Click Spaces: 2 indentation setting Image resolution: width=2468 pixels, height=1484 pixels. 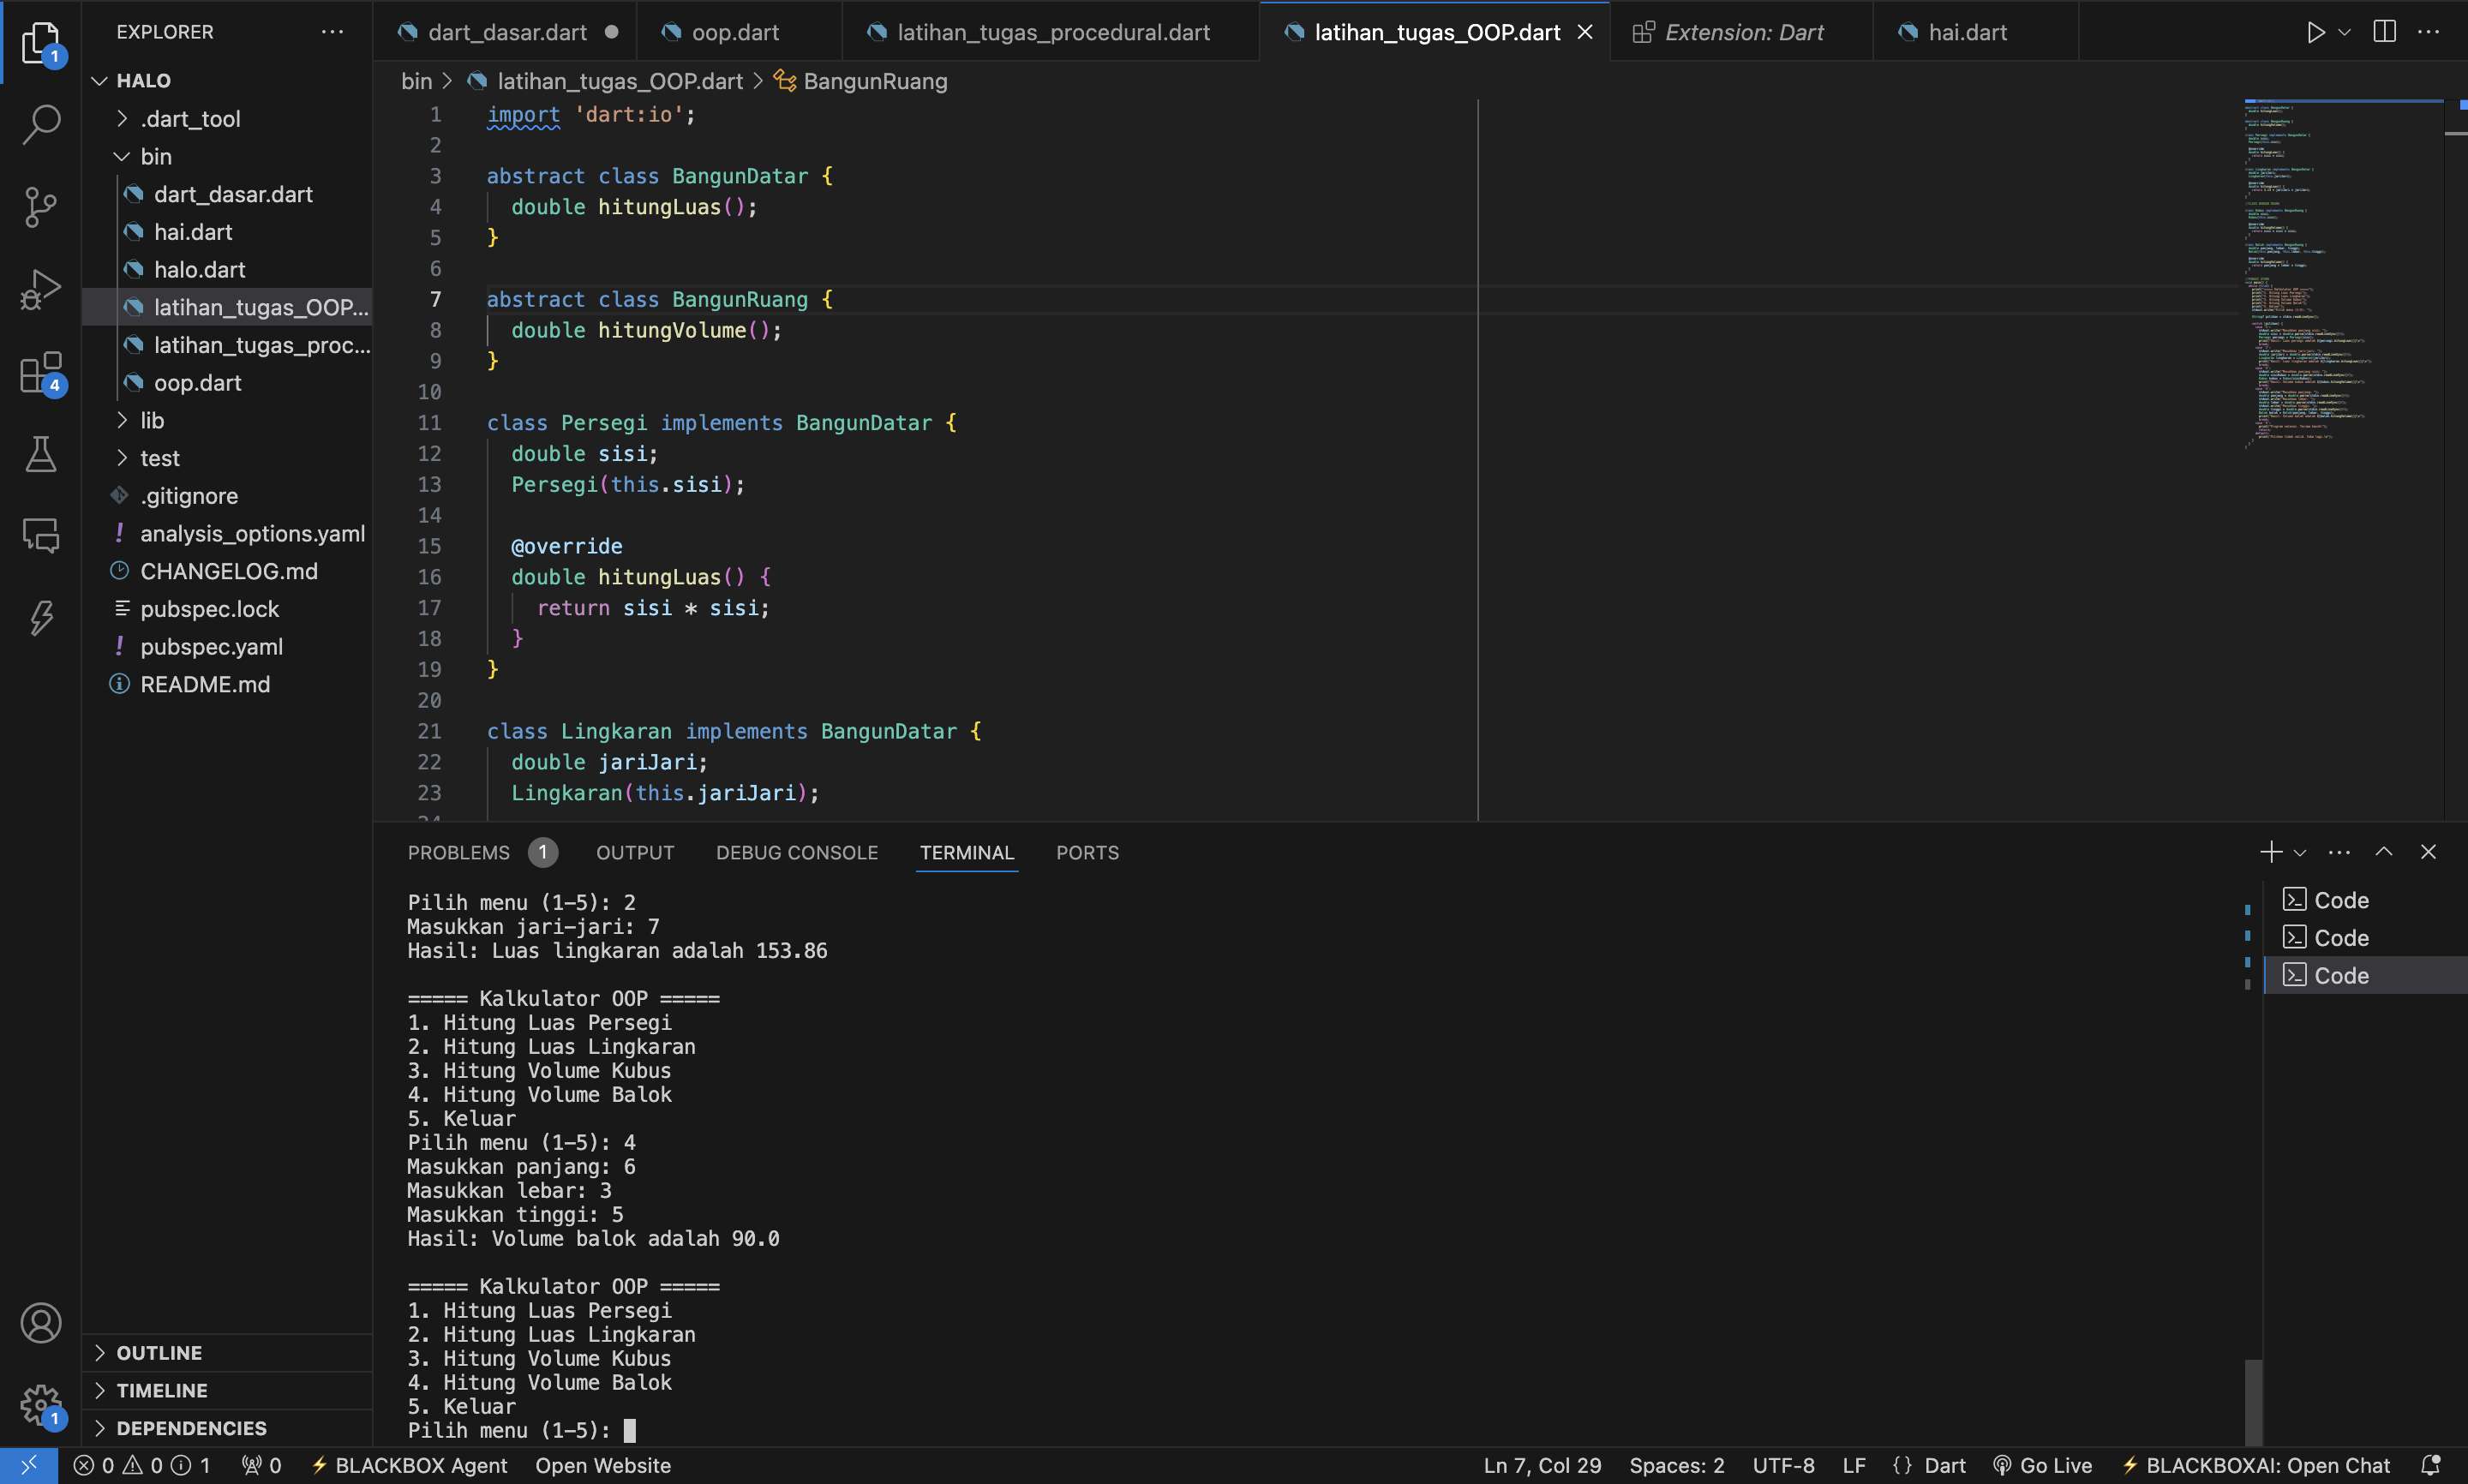coord(1676,1465)
